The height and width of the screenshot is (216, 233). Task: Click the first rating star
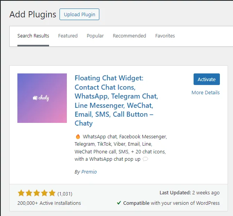[x=21, y=193]
